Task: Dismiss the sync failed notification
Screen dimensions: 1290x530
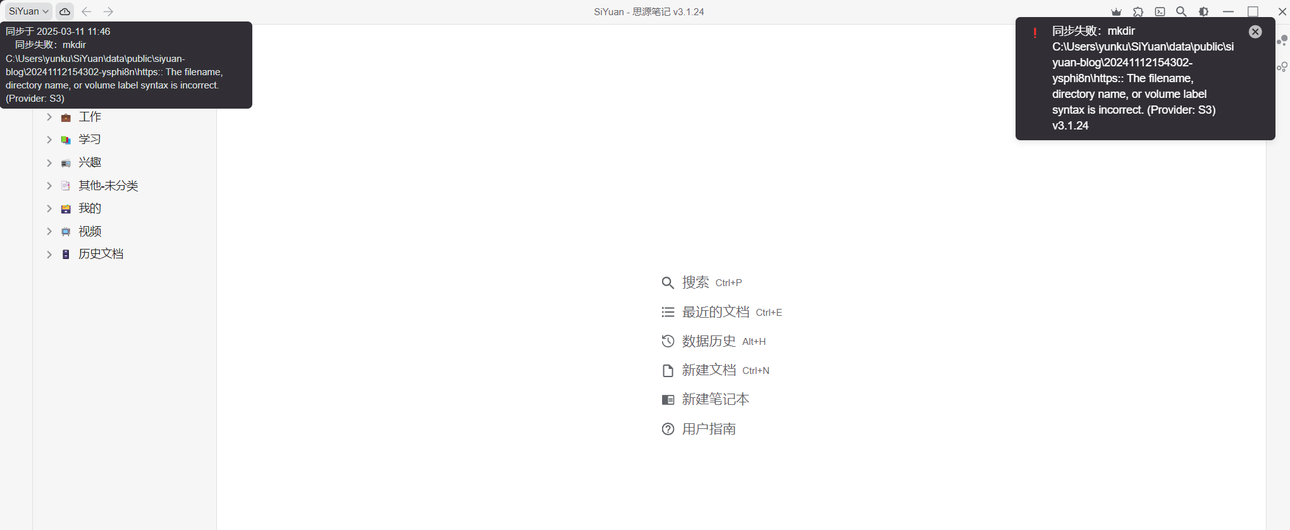Action: (x=1255, y=32)
